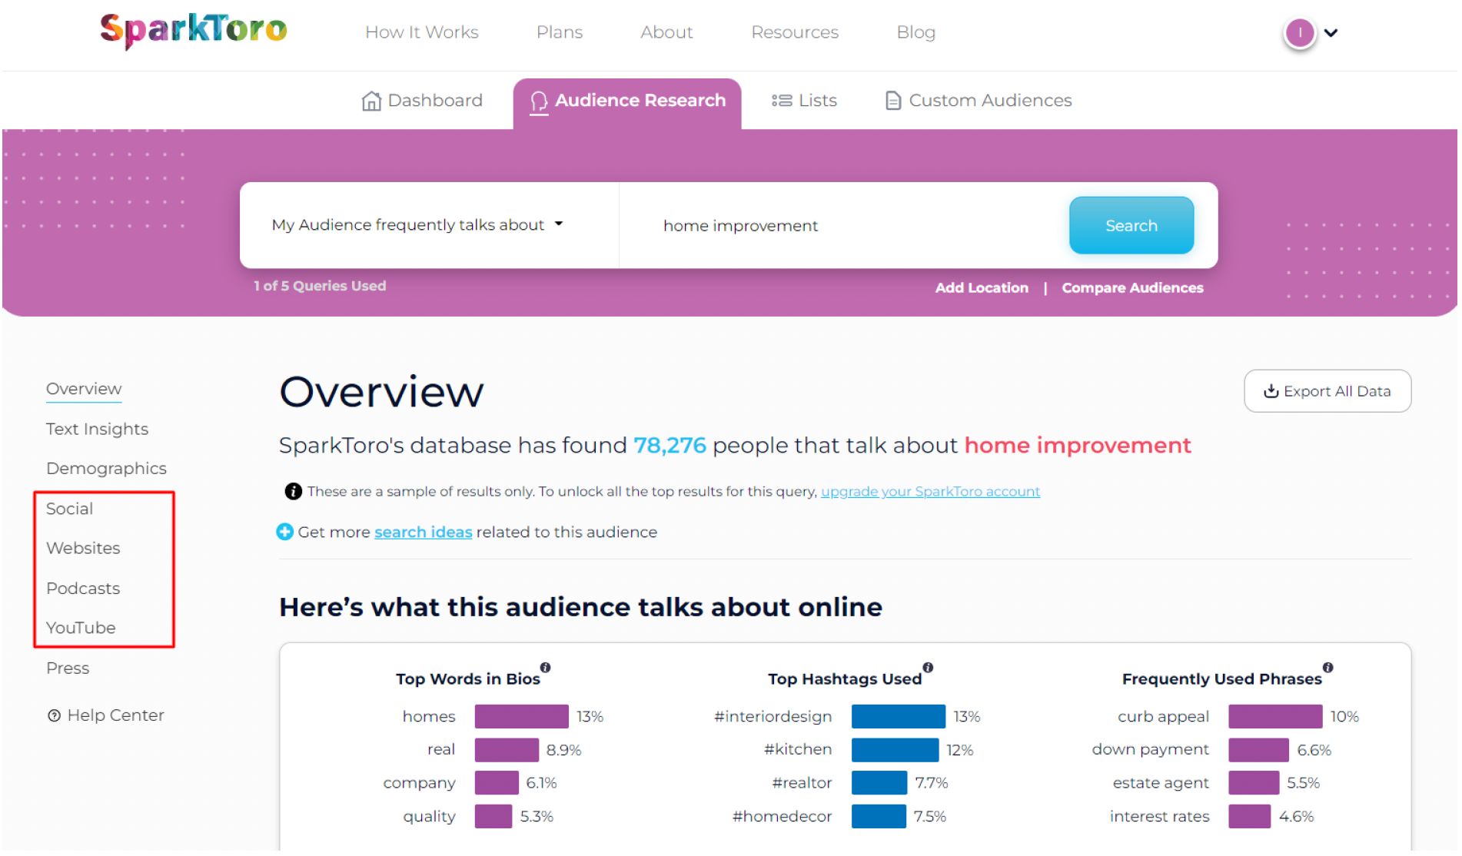The image size is (1462, 856).
Task: Click Add Location link
Action: (982, 288)
